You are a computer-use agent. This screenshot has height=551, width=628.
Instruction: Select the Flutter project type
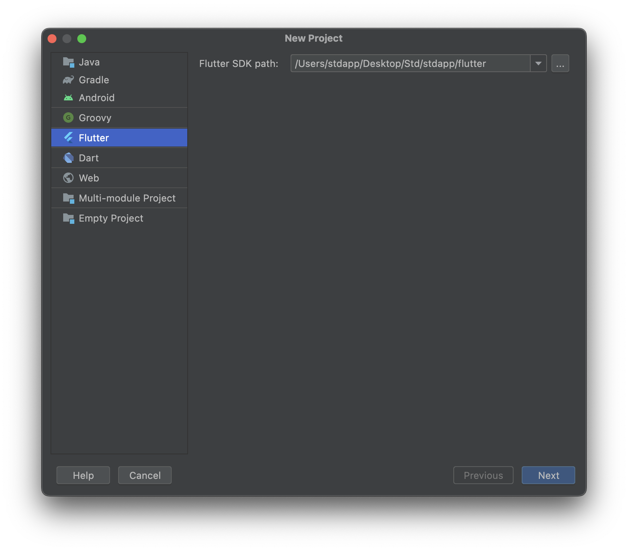point(119,138)
